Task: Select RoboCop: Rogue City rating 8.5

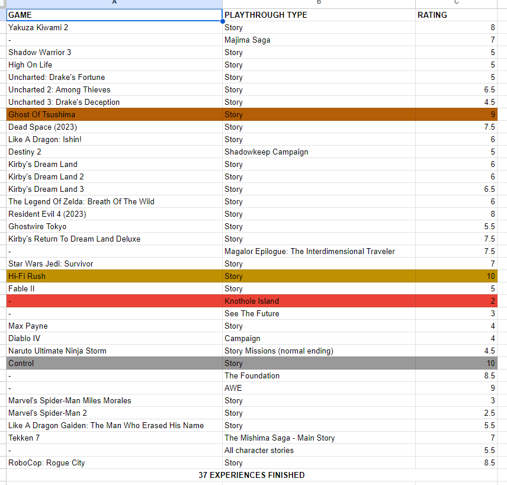Action: [x=456, y=463]
